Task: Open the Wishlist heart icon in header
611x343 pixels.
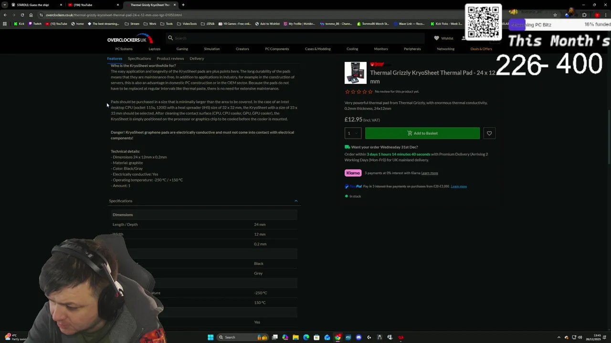Action: [436, 38]
